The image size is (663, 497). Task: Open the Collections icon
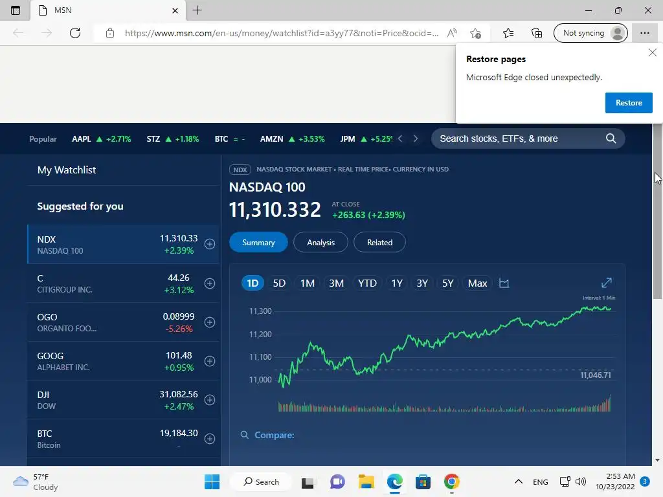coord(537,33)
